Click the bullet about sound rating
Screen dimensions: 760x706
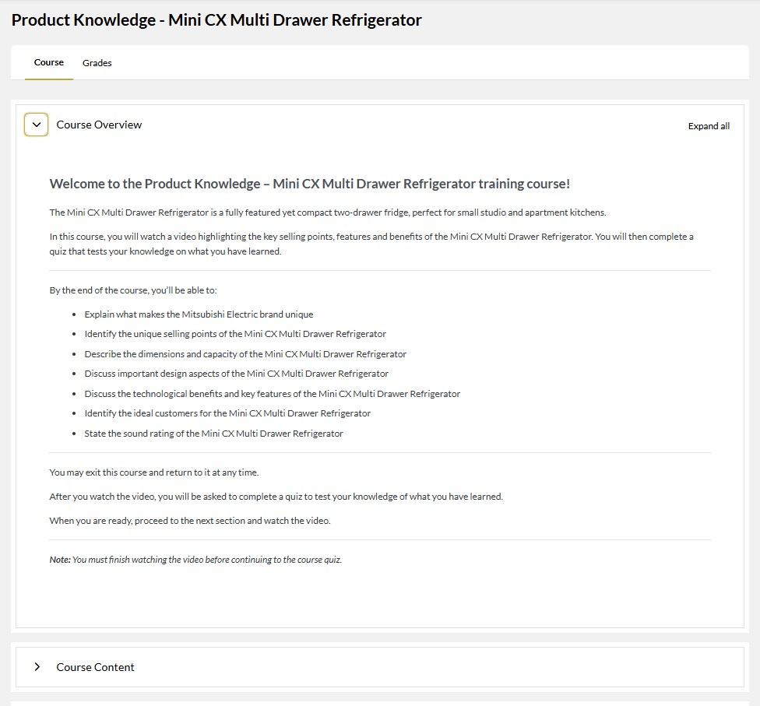pos(213,434)
